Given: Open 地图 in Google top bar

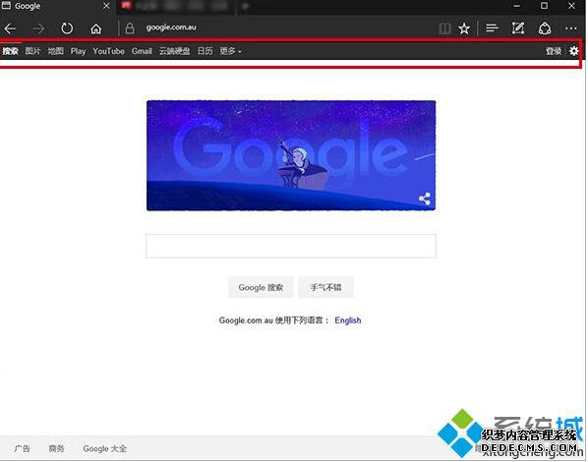Looking at the screenshot, I should [x=55, y=51].
